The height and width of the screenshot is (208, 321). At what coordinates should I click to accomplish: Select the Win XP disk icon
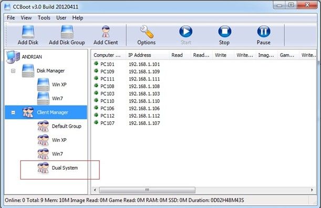tap(43, 85)
